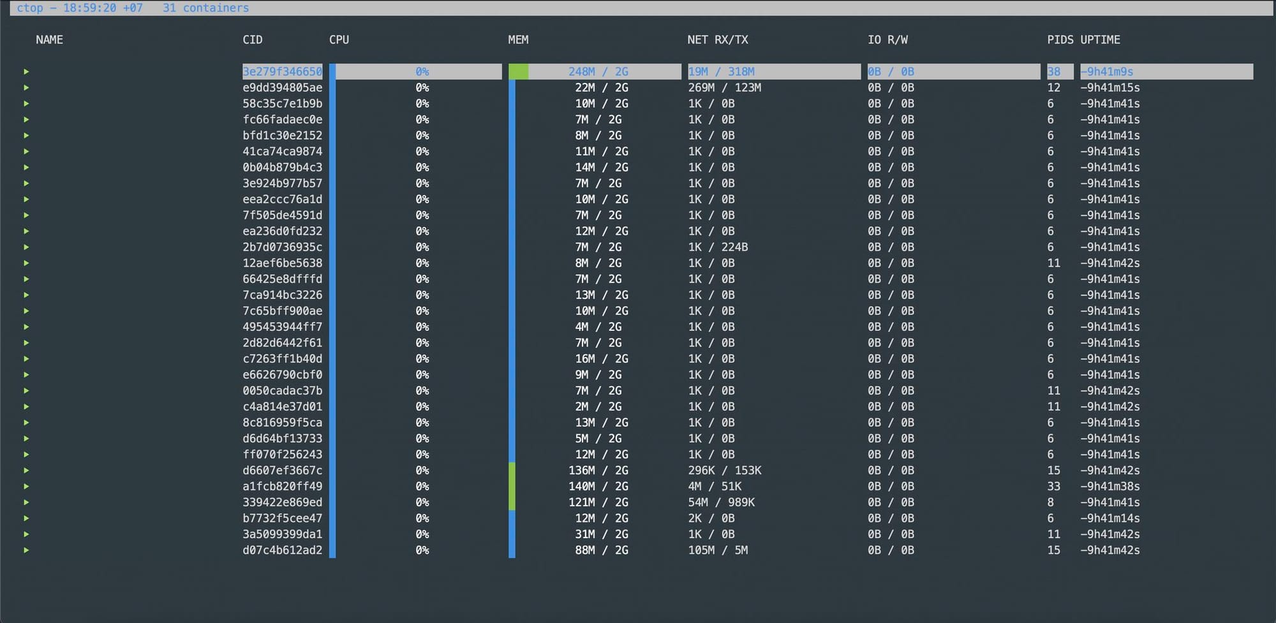1276x623 pixels.
Task: Click status arrow beside 66425e8dfffd
Action: click(26, 279)
